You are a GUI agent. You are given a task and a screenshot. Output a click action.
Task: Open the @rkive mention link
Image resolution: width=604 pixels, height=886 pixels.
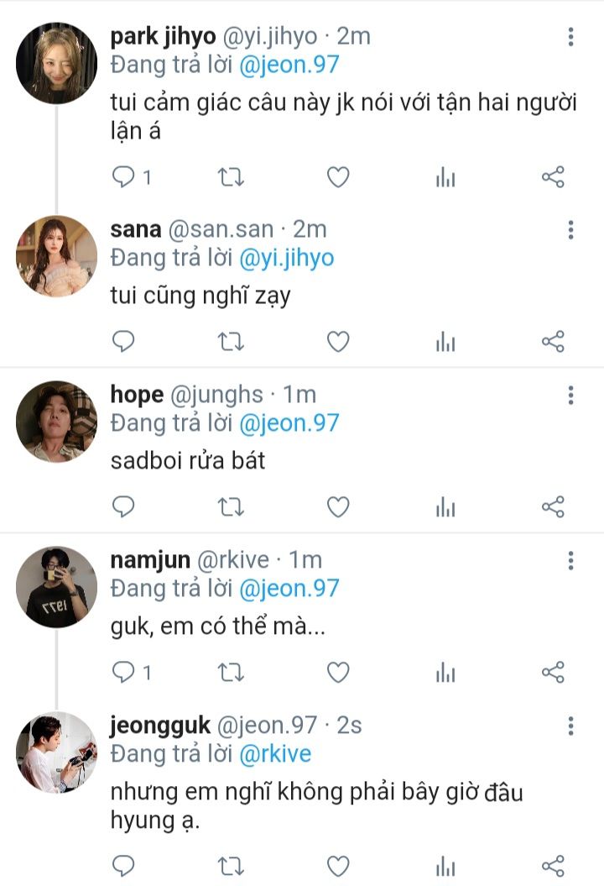pos(275,753)
